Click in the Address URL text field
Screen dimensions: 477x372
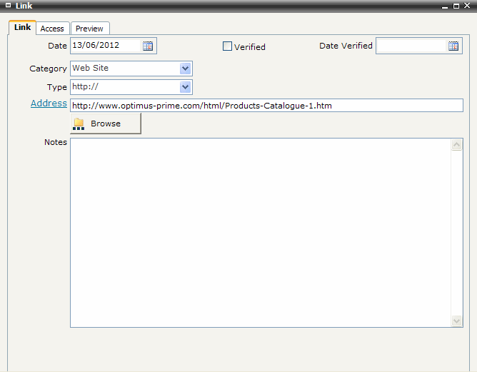[x=266, y=106]
